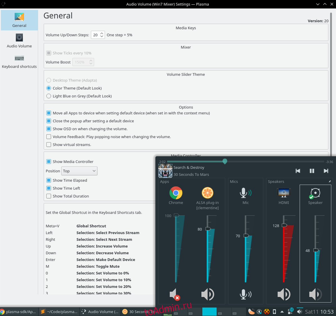Screen dimensions: 336x316
Task: Skip to the next track
Action: tap(326, 171)
